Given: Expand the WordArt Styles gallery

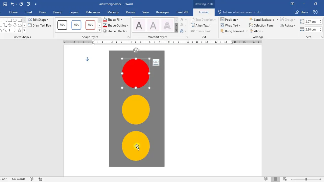Looking at the screenshot, I should click(176, 31).
